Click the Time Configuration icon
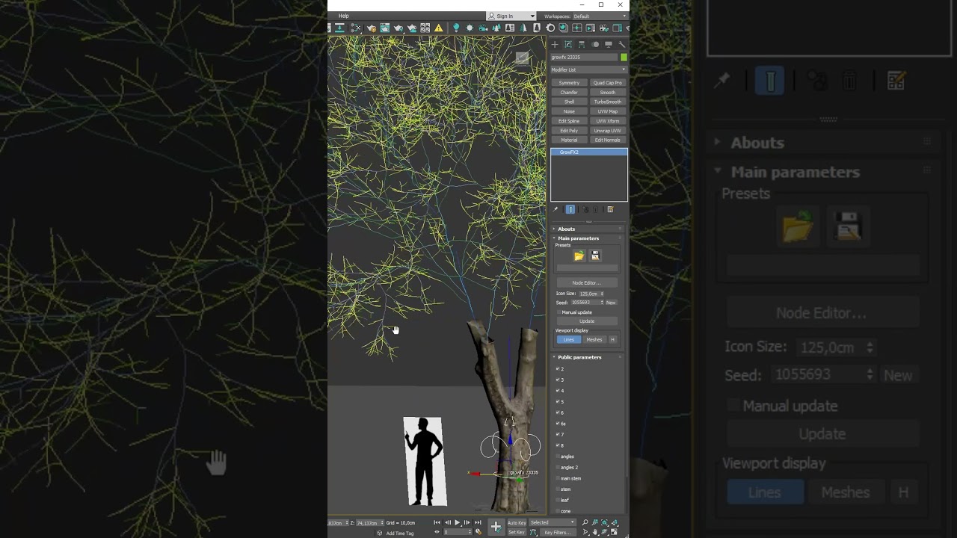The image size is (957, 538). pyautogui.click(x=478, y=532)
